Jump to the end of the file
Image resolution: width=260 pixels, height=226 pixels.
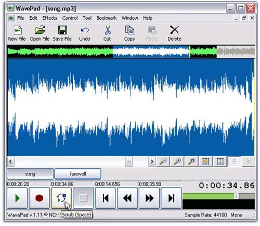pos(171,198)
